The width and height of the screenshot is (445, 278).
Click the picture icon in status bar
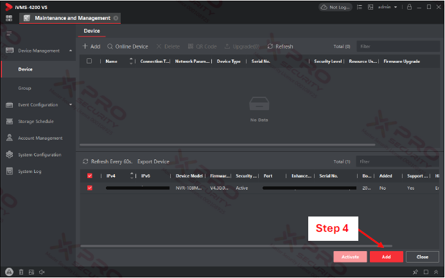[31, 272]
